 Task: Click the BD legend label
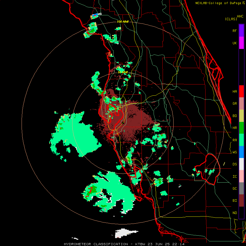pyautogui.click(x=235, y=116)
